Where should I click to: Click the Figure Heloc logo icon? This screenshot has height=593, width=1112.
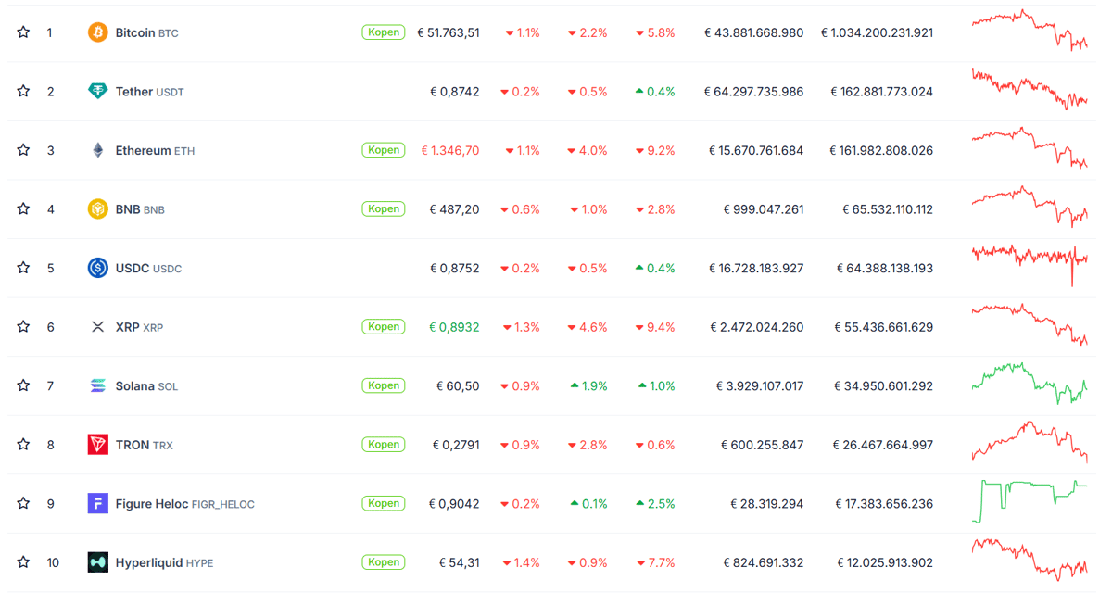click(x=97, y=503)
